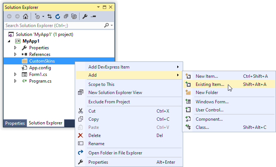The image size is (276, 167).
Task: Click the New Item icon in submenu
Action: point(188,76)
